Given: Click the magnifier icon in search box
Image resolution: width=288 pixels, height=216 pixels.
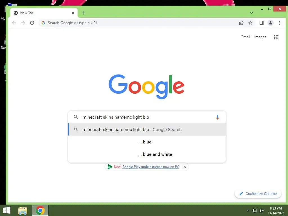Looking at the screenshot, I should 76,117.
